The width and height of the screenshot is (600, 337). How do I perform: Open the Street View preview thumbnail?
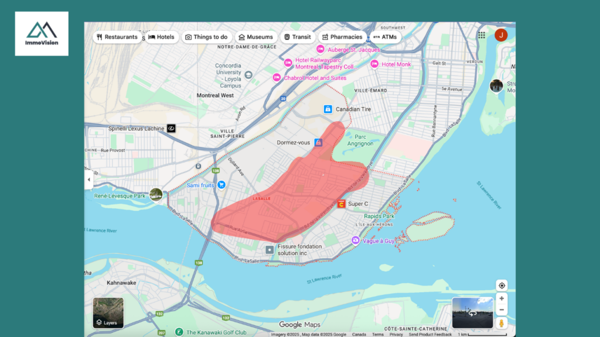click(472, 312)
